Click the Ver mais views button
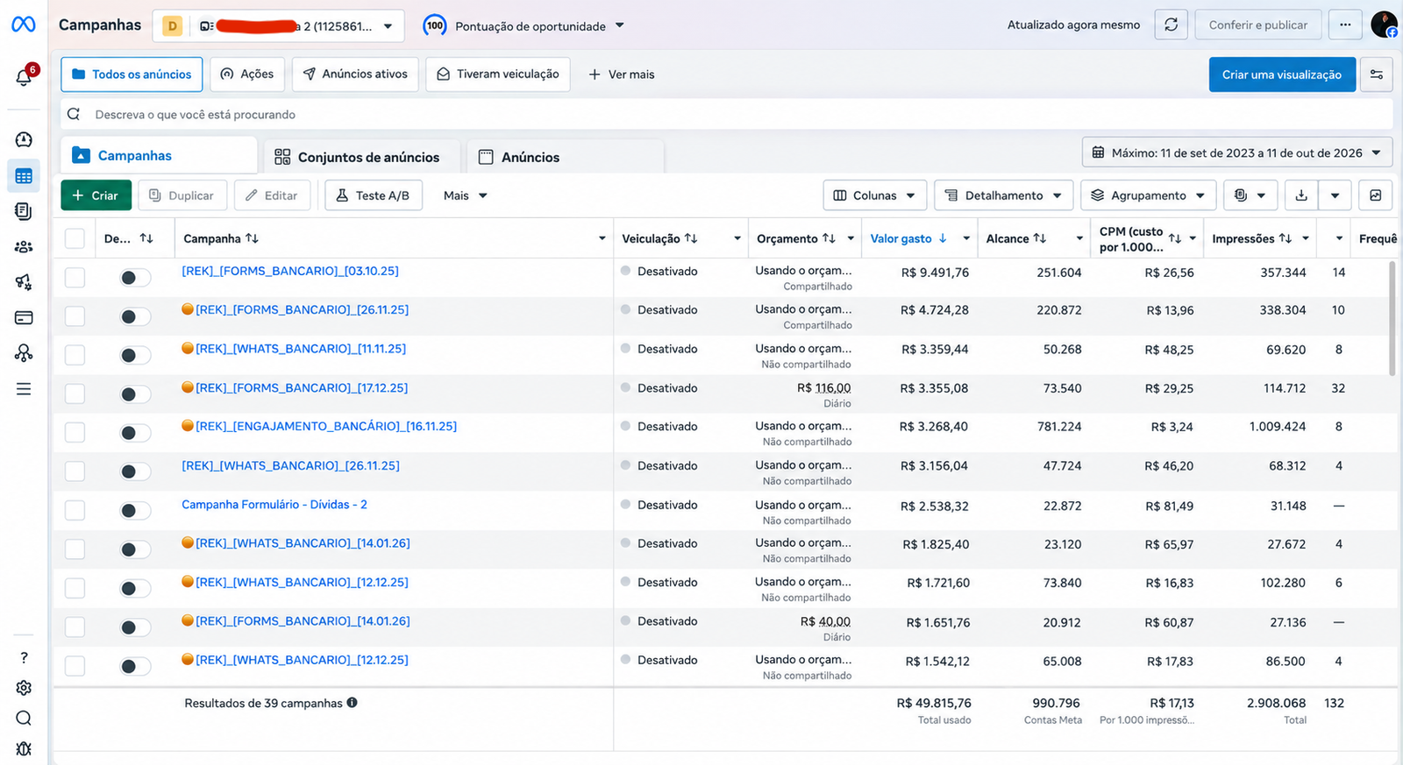Screen dimensions: 1403x765 point(622,74)
